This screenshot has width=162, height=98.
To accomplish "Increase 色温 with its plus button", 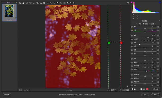I will (158, 27).
